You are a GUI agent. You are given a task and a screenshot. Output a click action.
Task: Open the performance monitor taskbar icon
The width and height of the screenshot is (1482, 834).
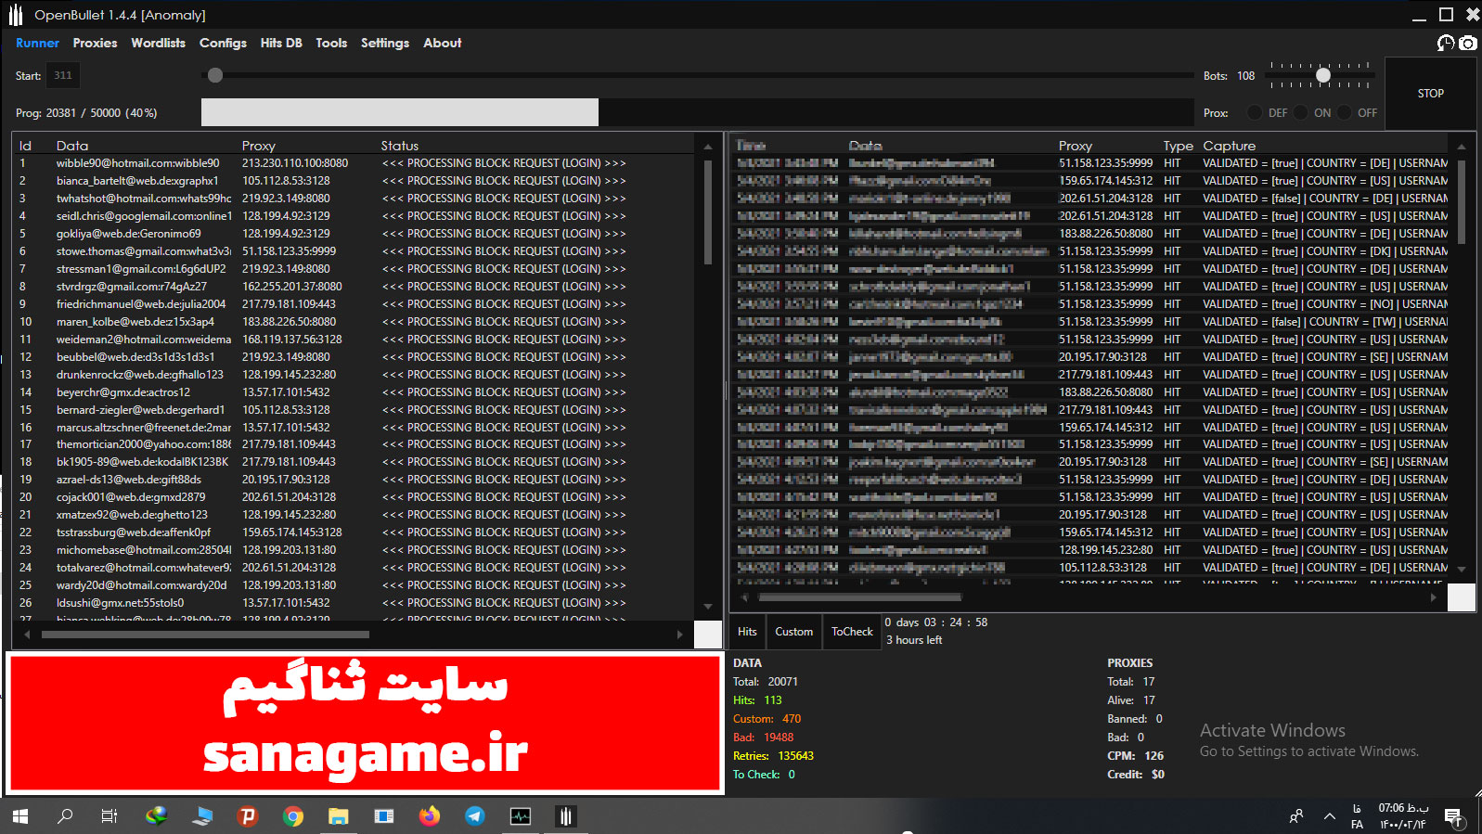pos(521,816)
